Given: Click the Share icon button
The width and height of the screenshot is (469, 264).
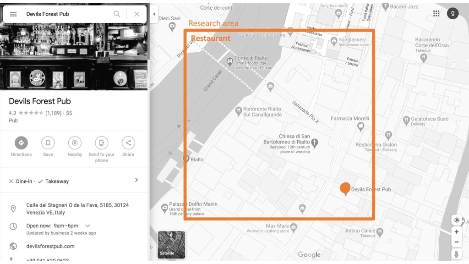Looking at the screenshot, I should [128, 143].
